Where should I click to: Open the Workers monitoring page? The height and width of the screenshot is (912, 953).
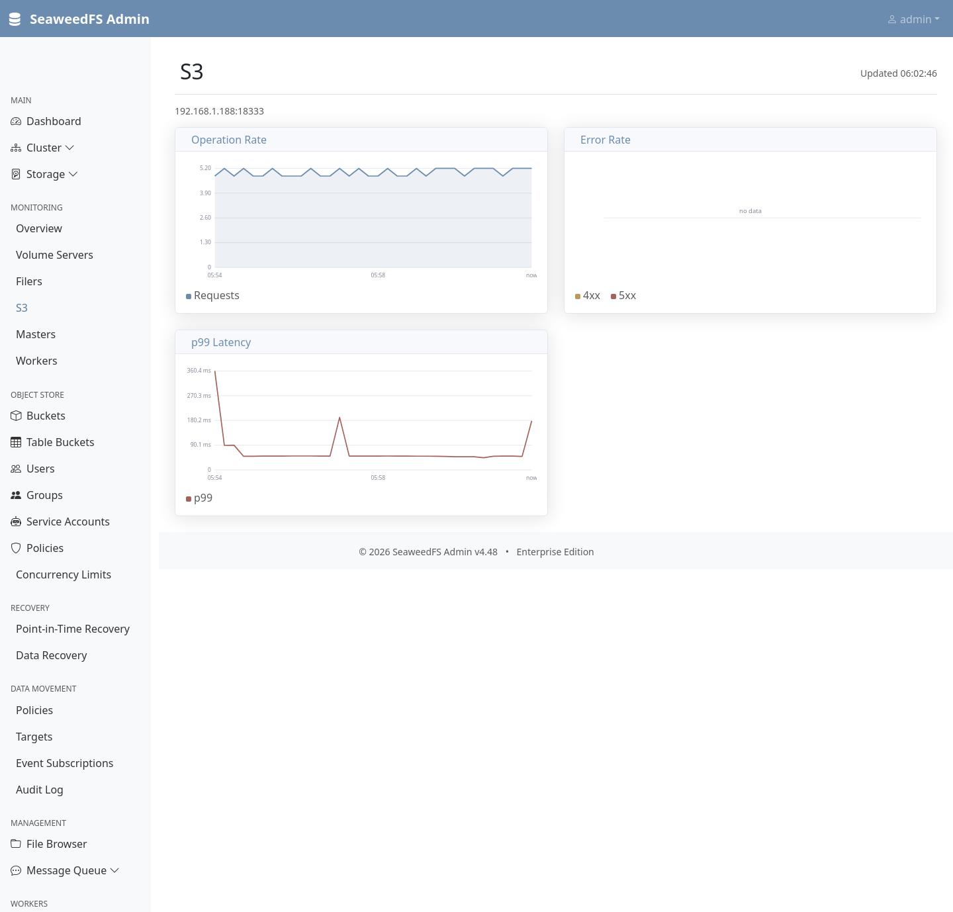[36, 361]
